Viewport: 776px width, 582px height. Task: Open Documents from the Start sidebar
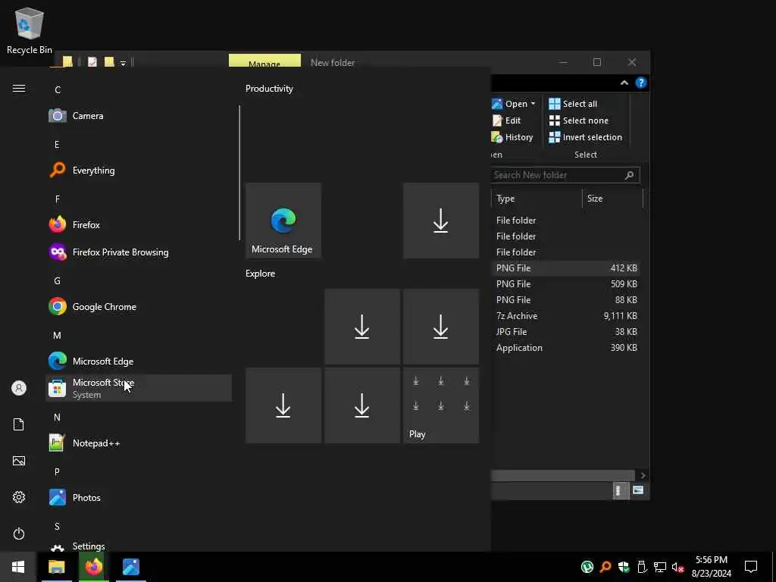tap(19, 424)
